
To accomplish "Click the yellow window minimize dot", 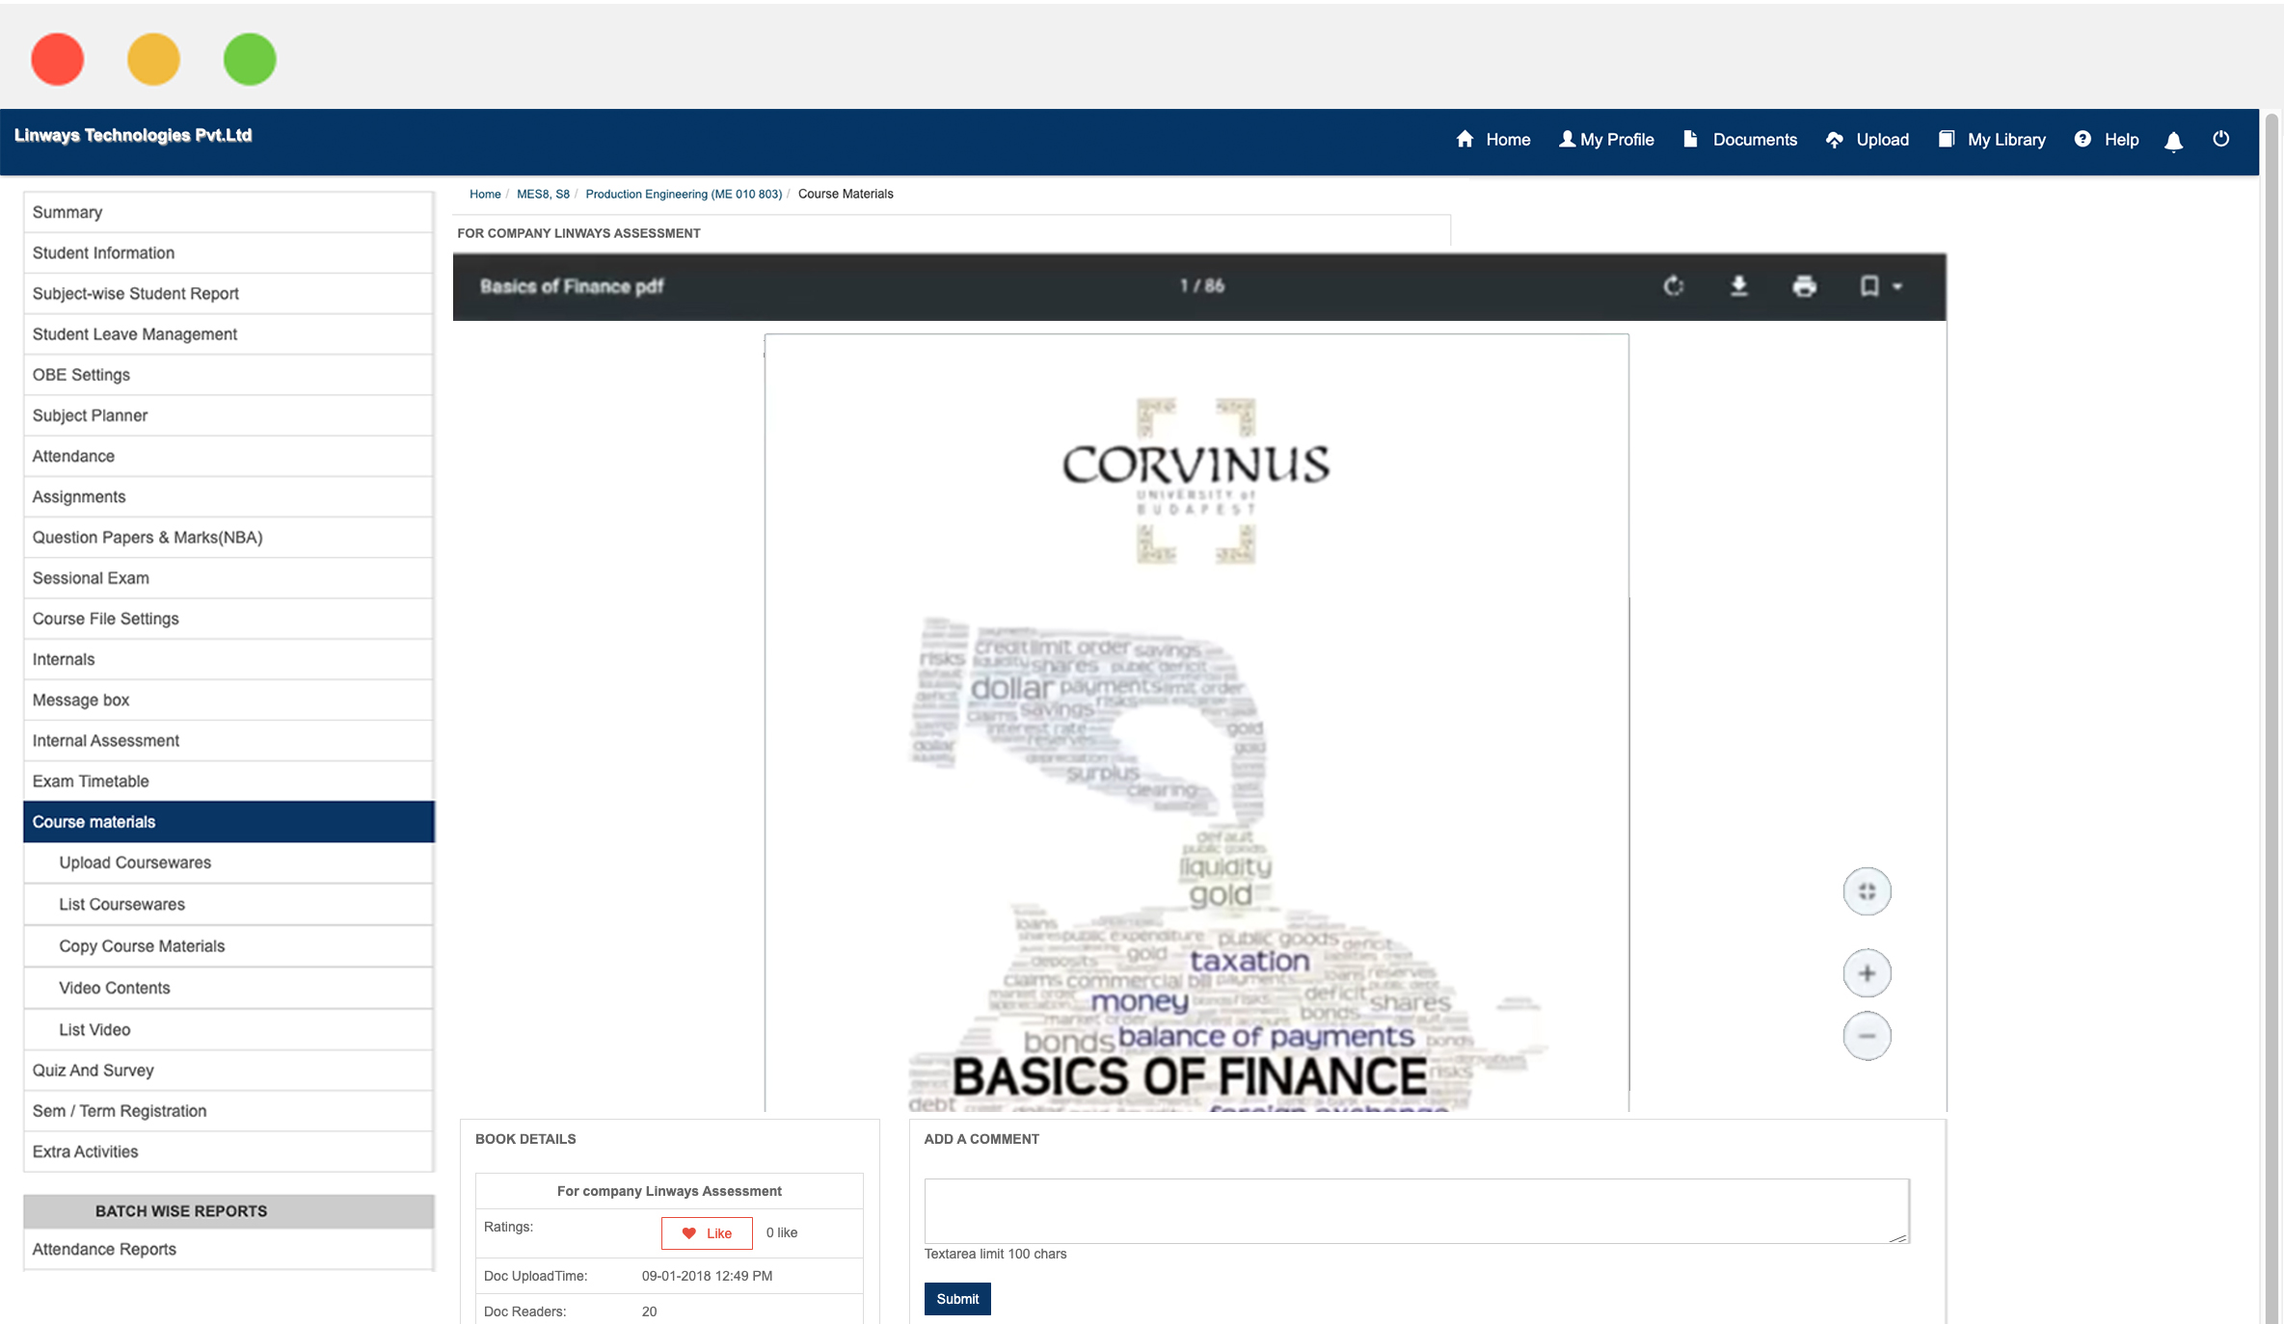I will (x=153, y=60).
